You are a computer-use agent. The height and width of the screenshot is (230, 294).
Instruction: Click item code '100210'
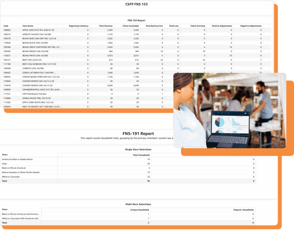click(x=7, y=34)
